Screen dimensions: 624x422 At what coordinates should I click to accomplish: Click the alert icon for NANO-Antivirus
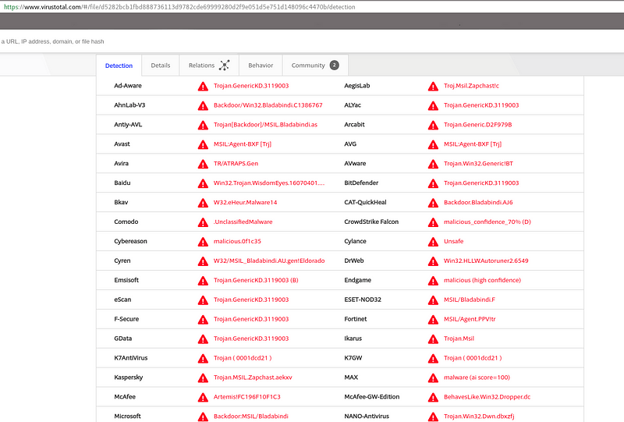433,417
